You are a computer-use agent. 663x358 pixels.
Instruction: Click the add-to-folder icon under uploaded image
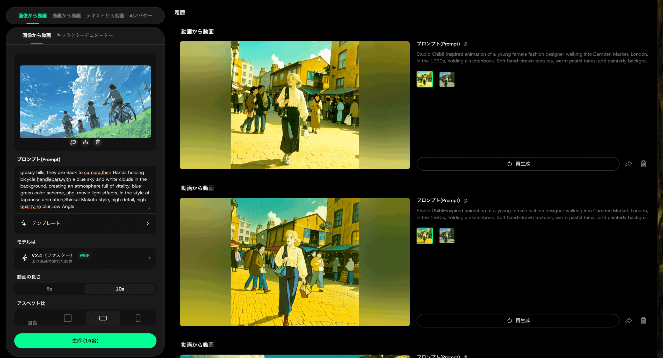tap(73, 142)
